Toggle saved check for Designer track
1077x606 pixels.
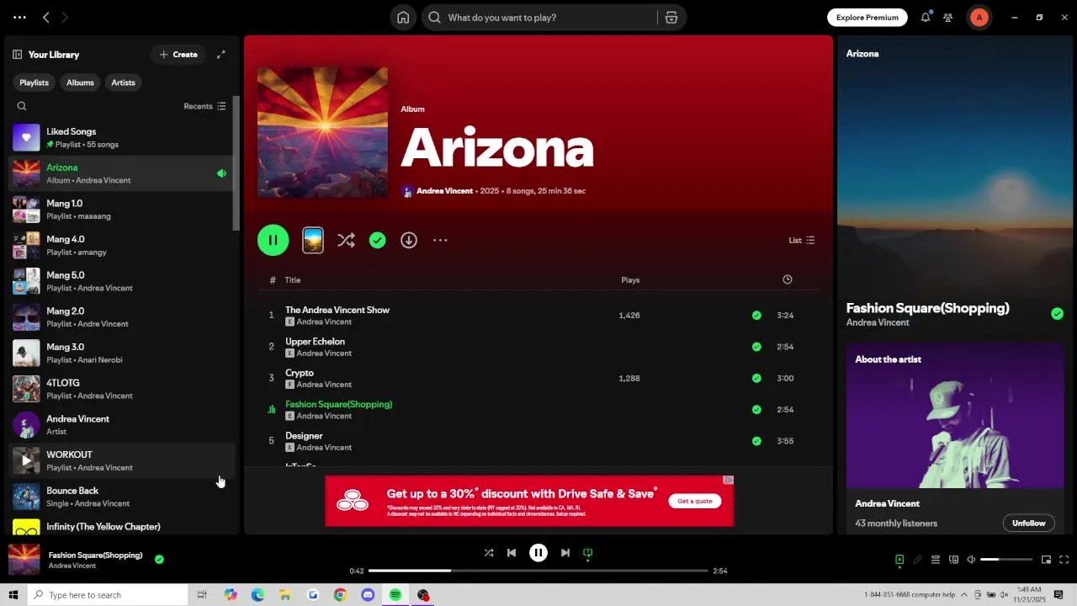(756, 441)
